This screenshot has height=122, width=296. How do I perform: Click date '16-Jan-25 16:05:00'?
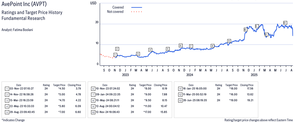pos(195,89)
